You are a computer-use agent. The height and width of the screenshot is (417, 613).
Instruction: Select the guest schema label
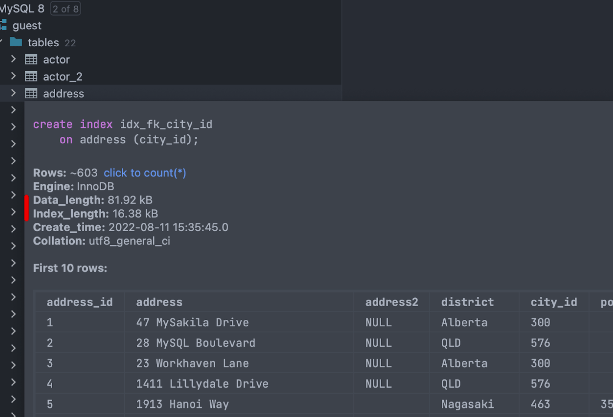click(x=27, y=26)
